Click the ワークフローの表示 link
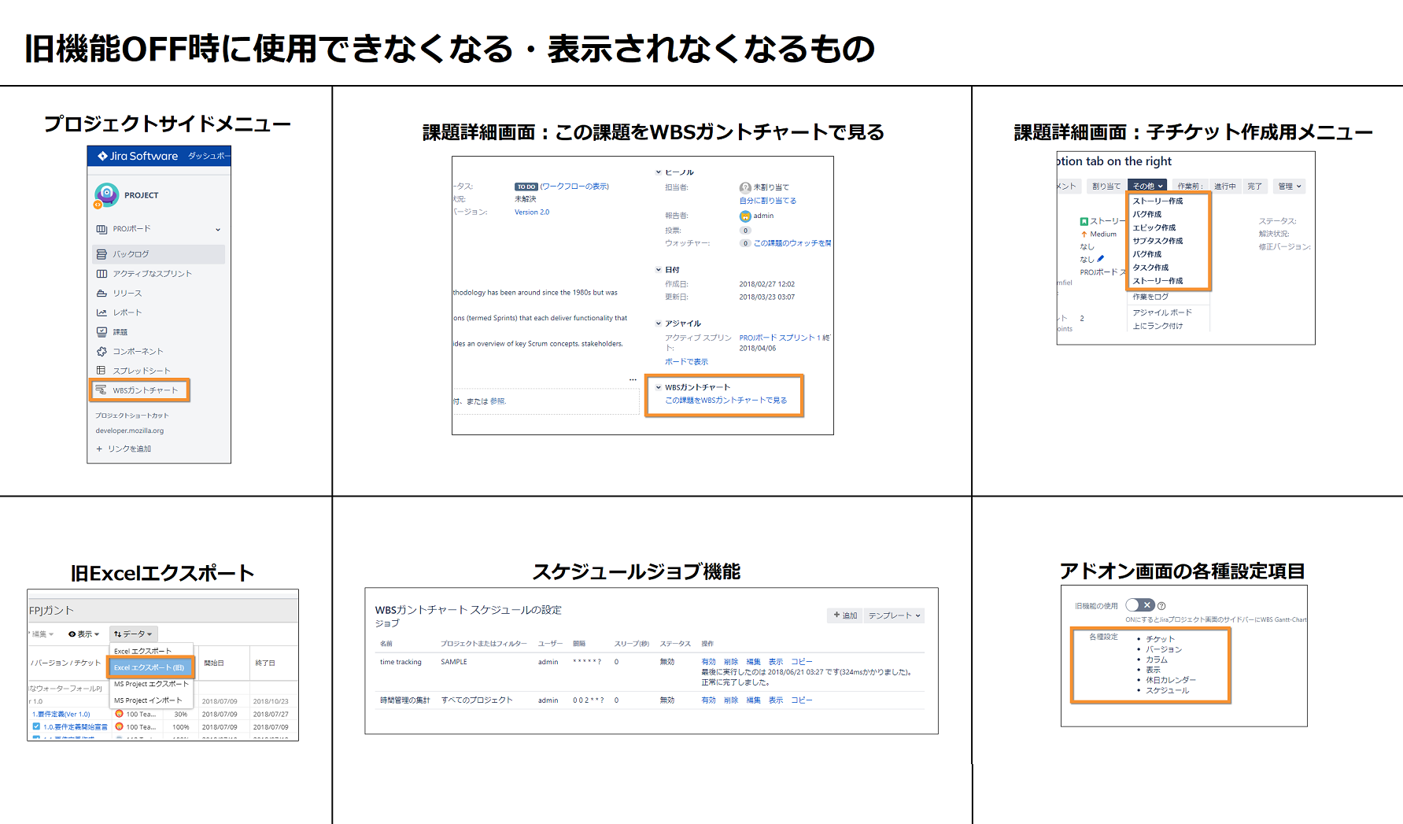 click(574, 187)
